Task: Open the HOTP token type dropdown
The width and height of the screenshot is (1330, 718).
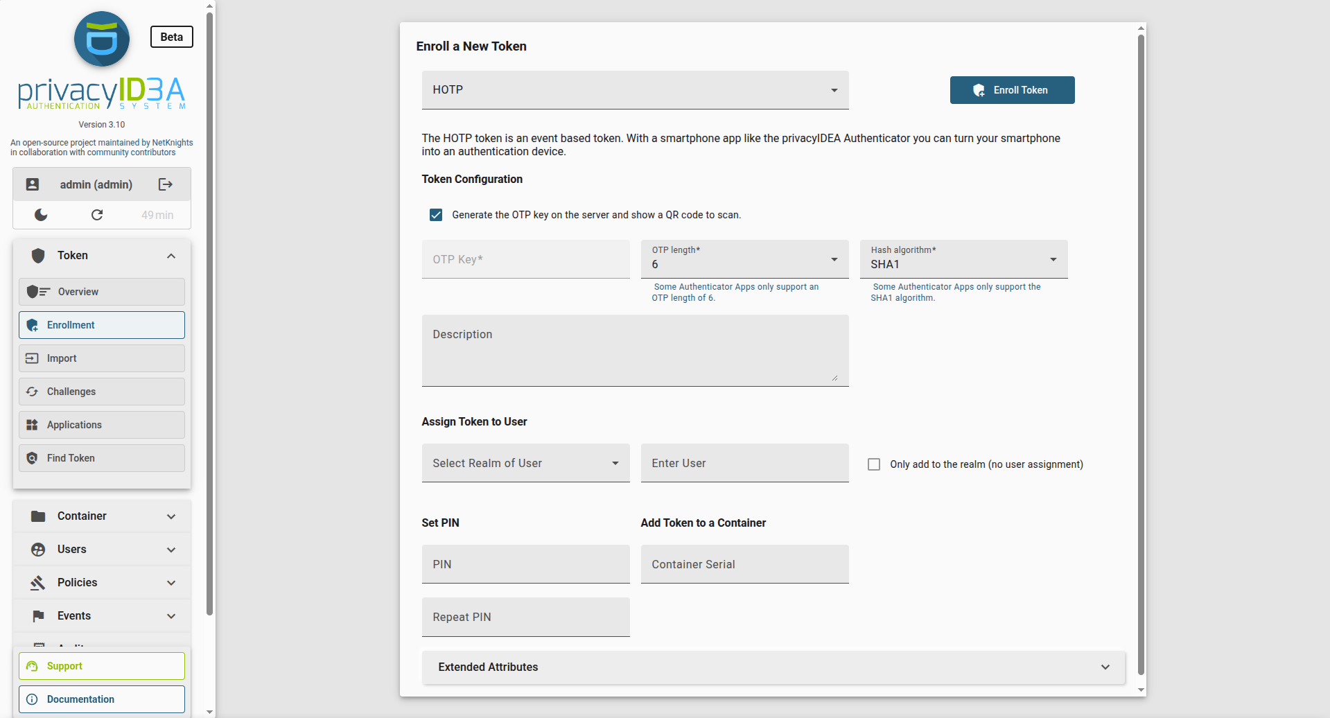Action: pos(634,90)
